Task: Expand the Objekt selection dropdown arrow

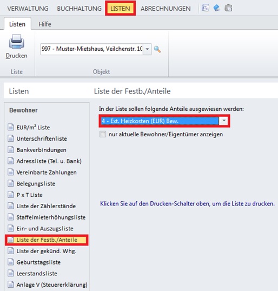Action: tap(147, 49)
